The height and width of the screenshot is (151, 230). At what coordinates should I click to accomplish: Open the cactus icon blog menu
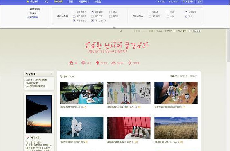pos(130,63)
